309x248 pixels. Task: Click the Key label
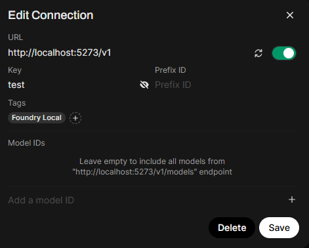[x=14, y=70]
